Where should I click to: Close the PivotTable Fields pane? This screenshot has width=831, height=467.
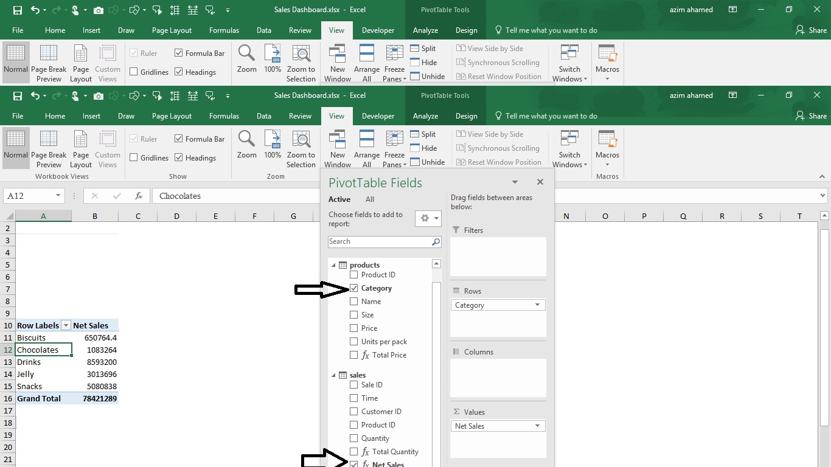[540, 182]
